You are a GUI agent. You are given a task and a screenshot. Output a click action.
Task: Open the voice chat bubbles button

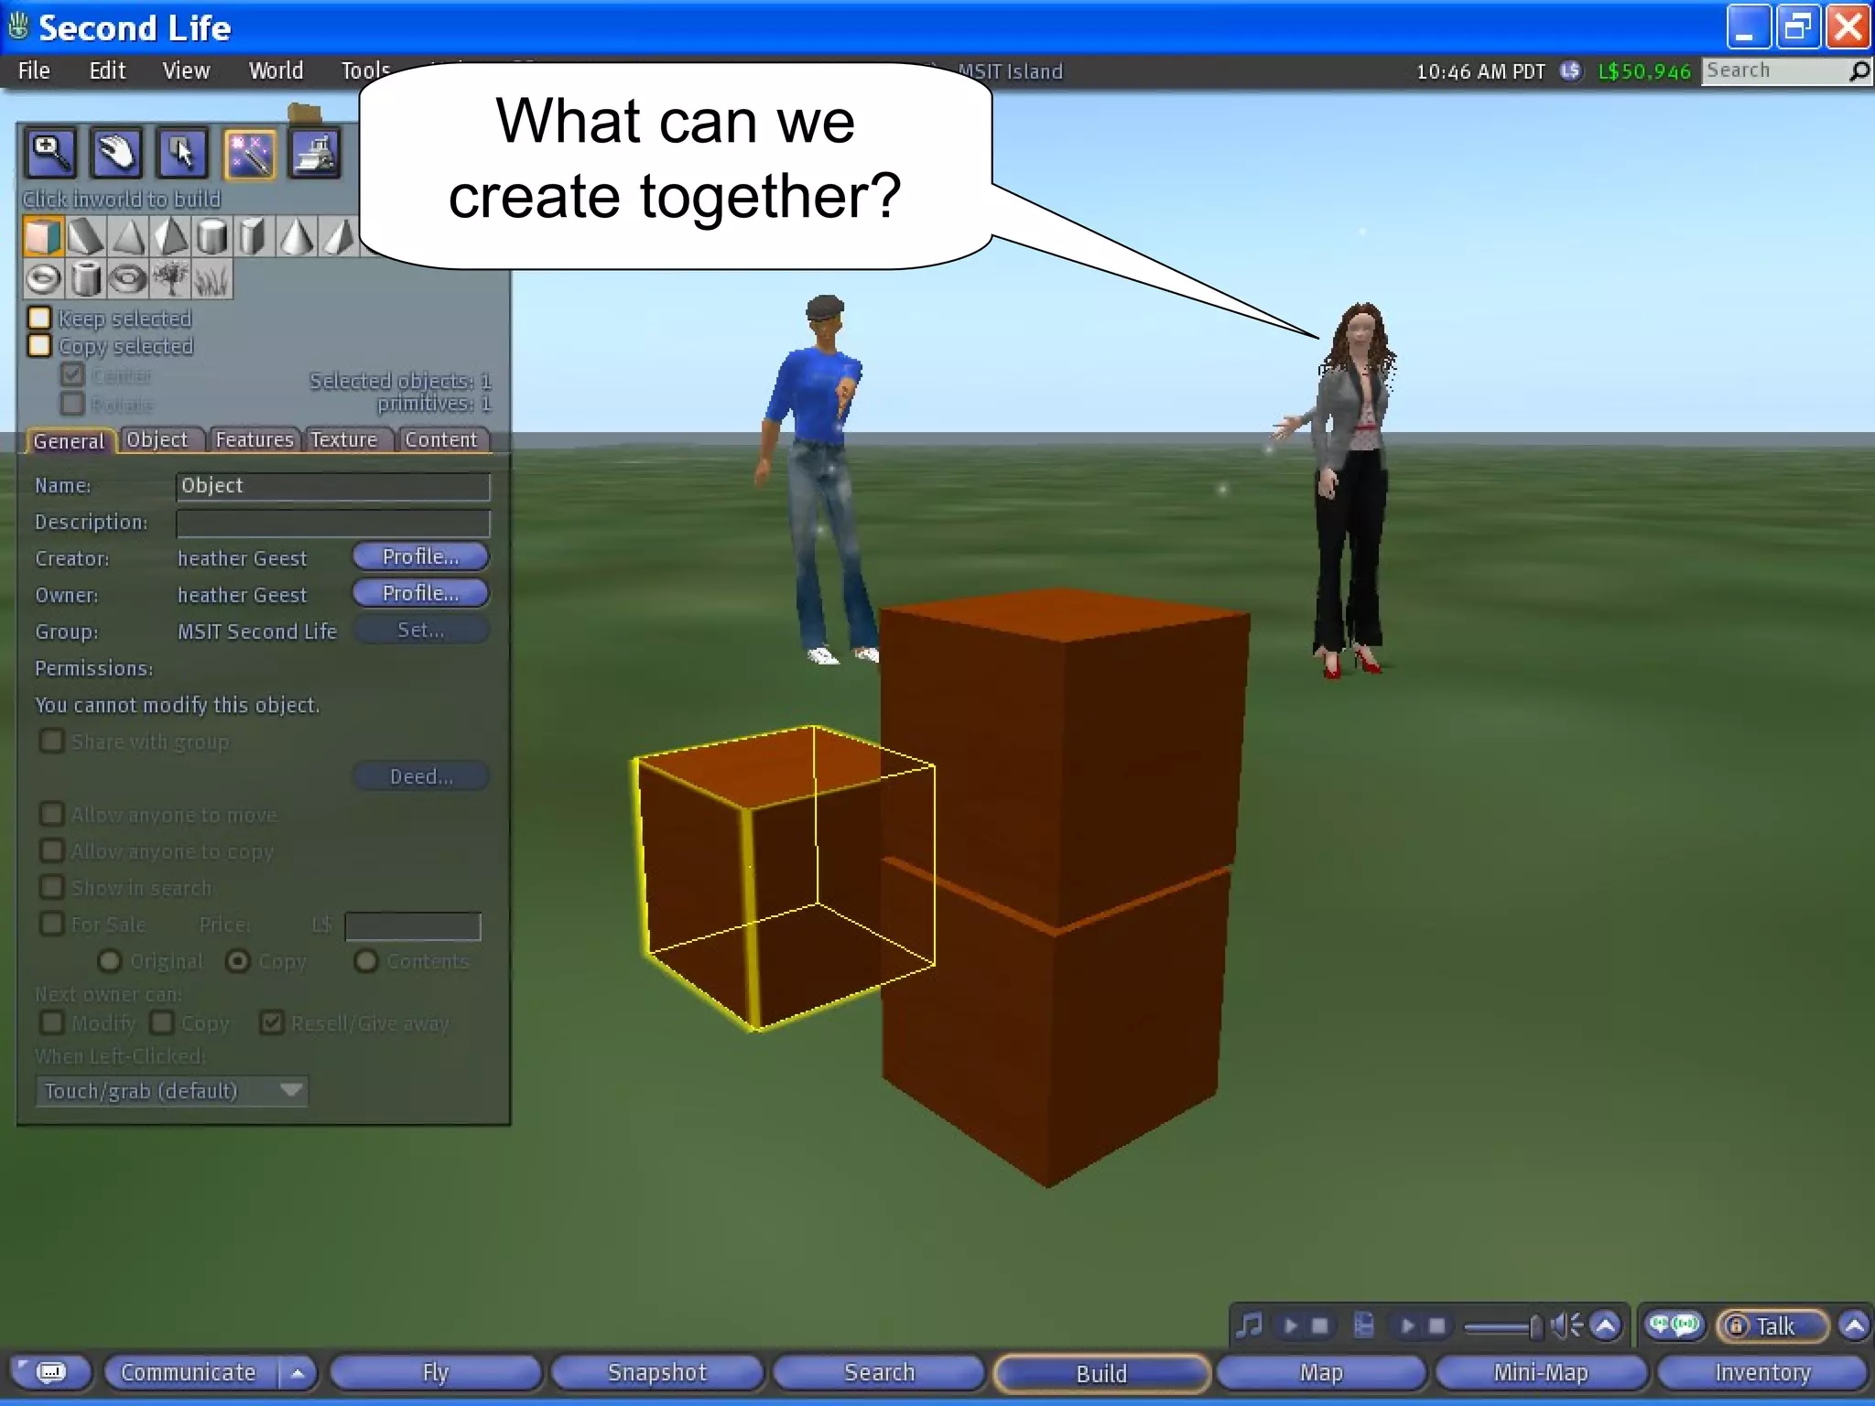pos(1674,1325)
